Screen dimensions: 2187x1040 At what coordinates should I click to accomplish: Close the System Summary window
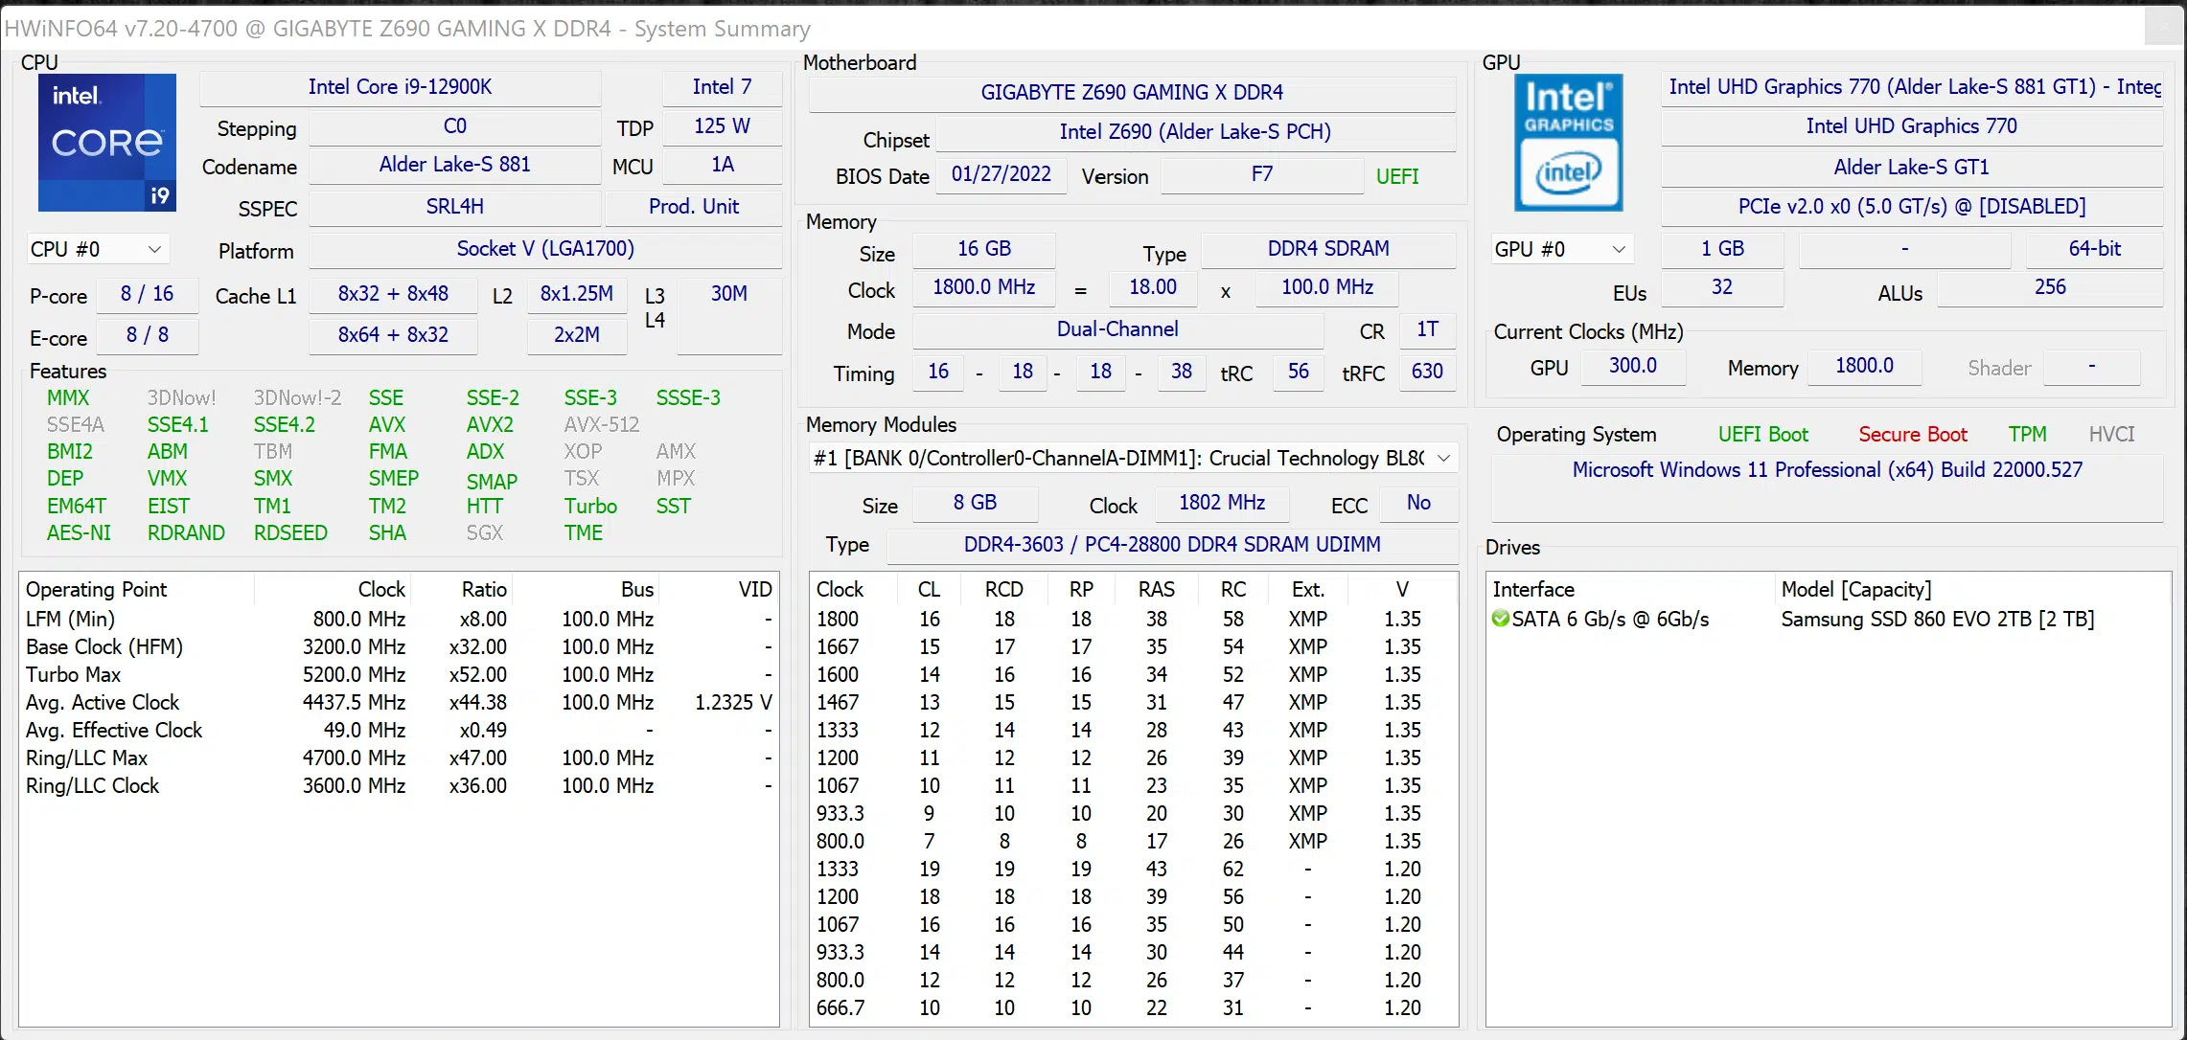[x=2163, y=26]
